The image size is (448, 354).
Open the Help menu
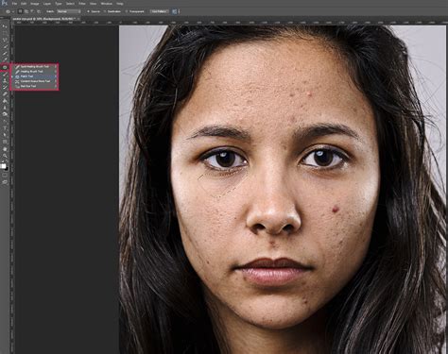[120, 4]
